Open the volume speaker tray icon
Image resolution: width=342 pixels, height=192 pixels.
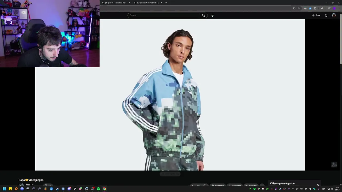332,189
